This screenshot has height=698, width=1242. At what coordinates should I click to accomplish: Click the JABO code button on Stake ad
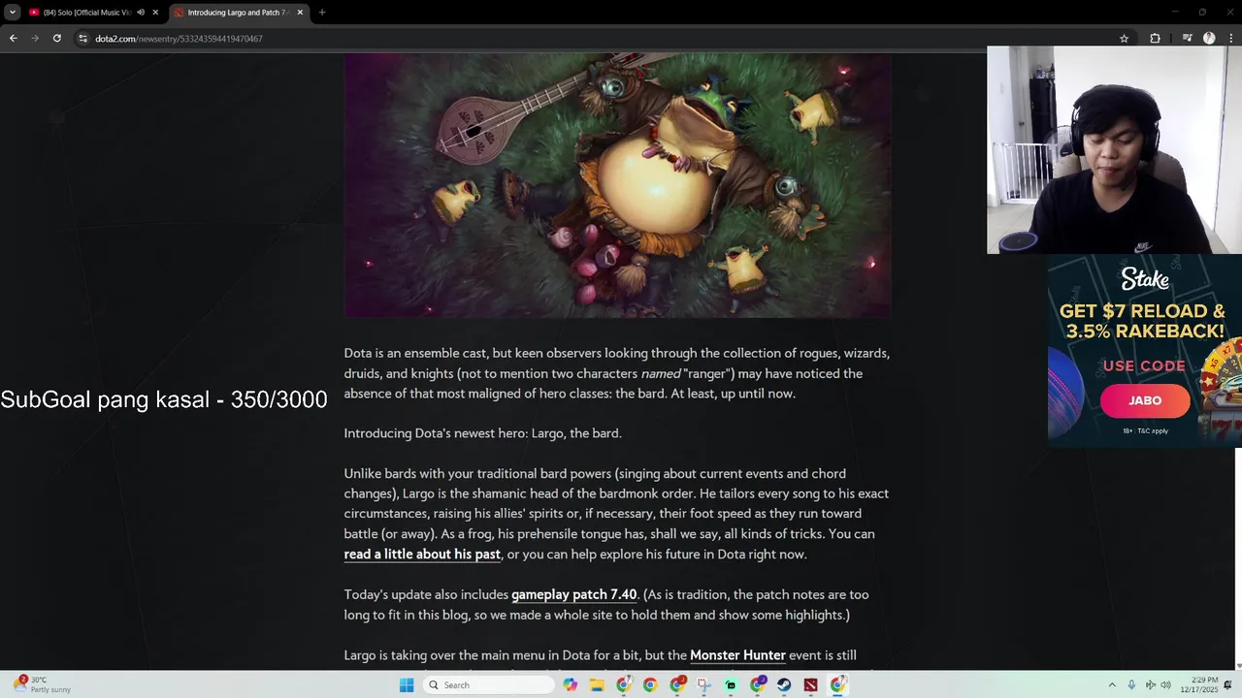click(x=1145, y=400)
